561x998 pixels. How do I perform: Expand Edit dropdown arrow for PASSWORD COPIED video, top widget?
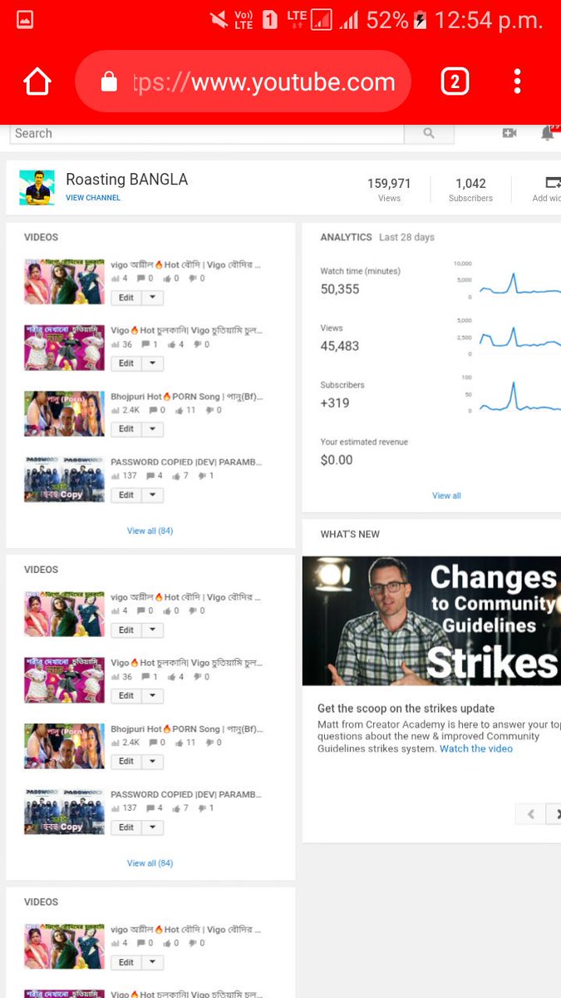coord(152,495)
